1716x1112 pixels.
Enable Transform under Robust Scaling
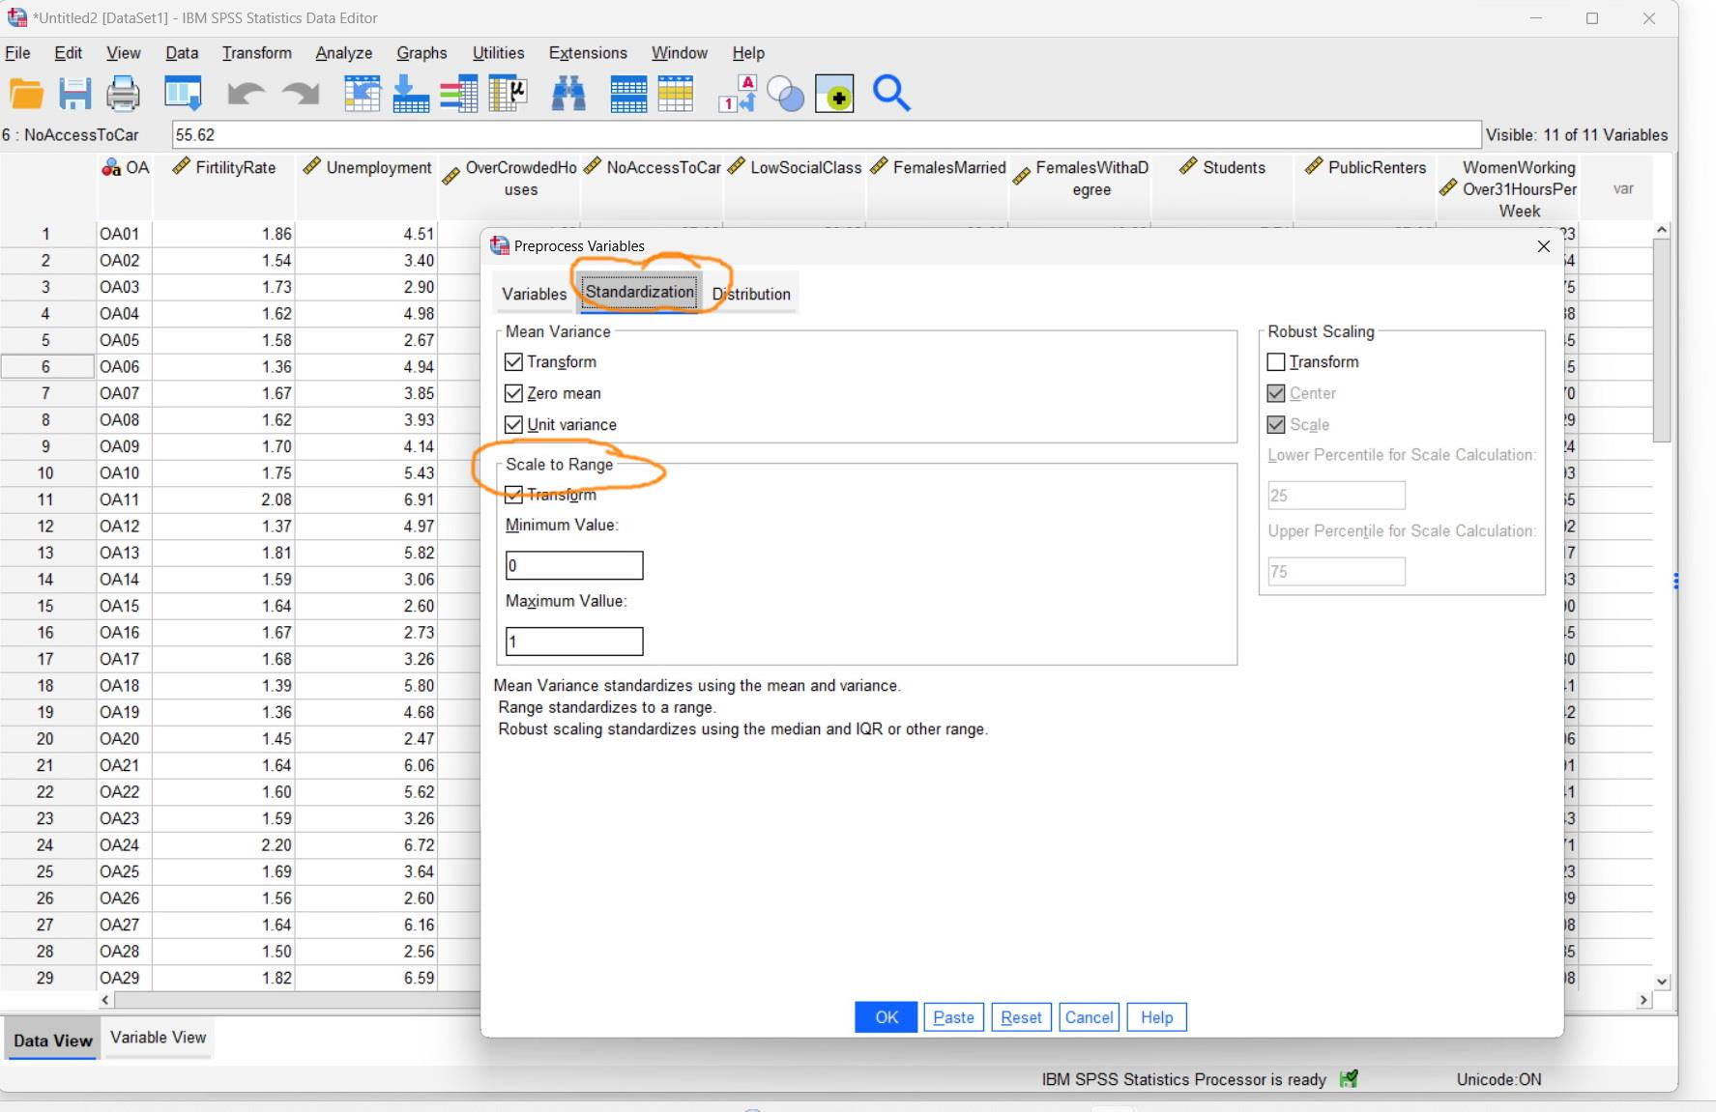pos(1275,361)
